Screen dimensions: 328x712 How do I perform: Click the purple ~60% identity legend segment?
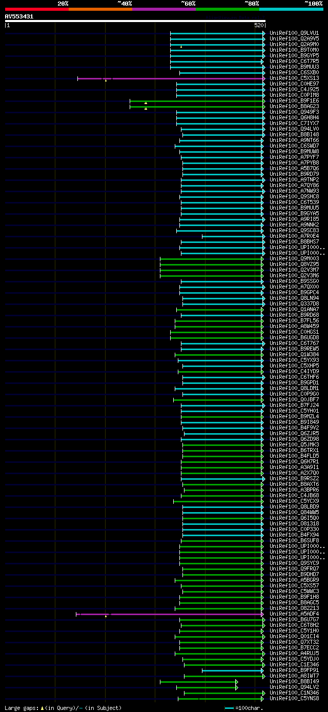click(x=164, y=9)
